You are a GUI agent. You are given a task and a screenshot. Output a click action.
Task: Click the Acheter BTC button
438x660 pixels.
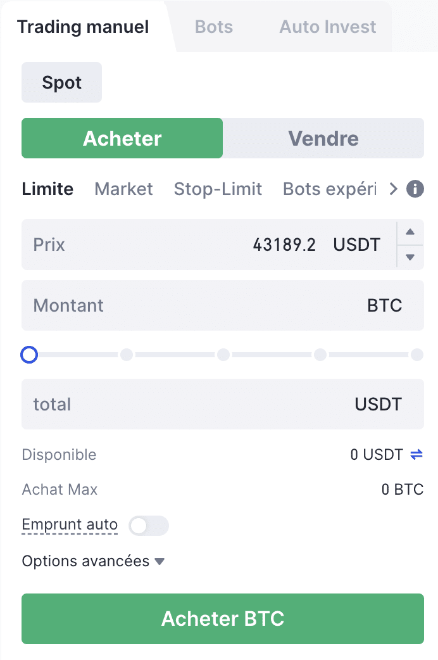[222, 619]
